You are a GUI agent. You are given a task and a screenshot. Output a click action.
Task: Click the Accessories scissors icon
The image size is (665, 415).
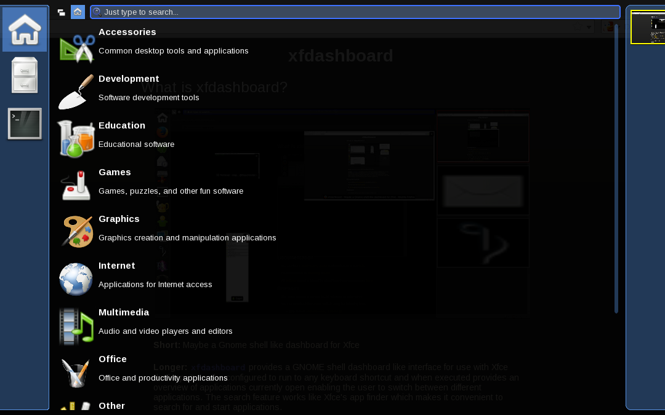[x=76, y=48]
